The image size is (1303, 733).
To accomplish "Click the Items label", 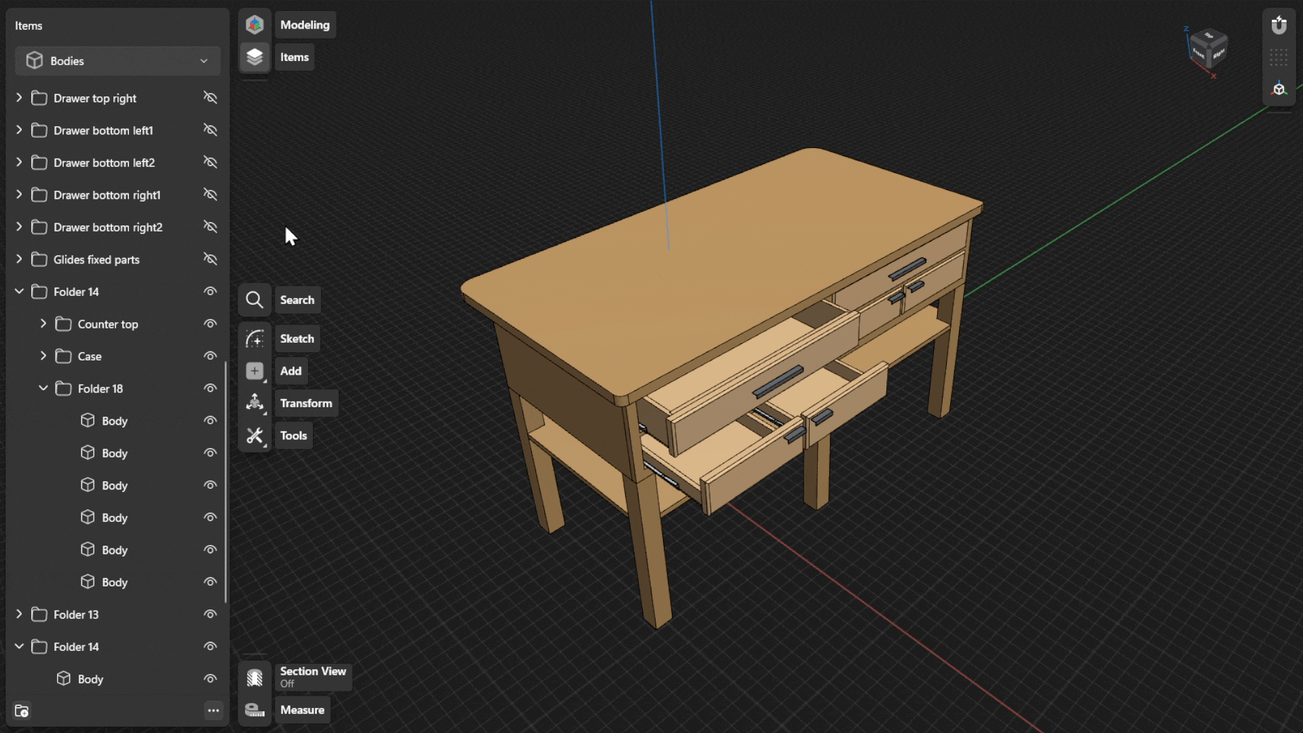I will (295, 57).
